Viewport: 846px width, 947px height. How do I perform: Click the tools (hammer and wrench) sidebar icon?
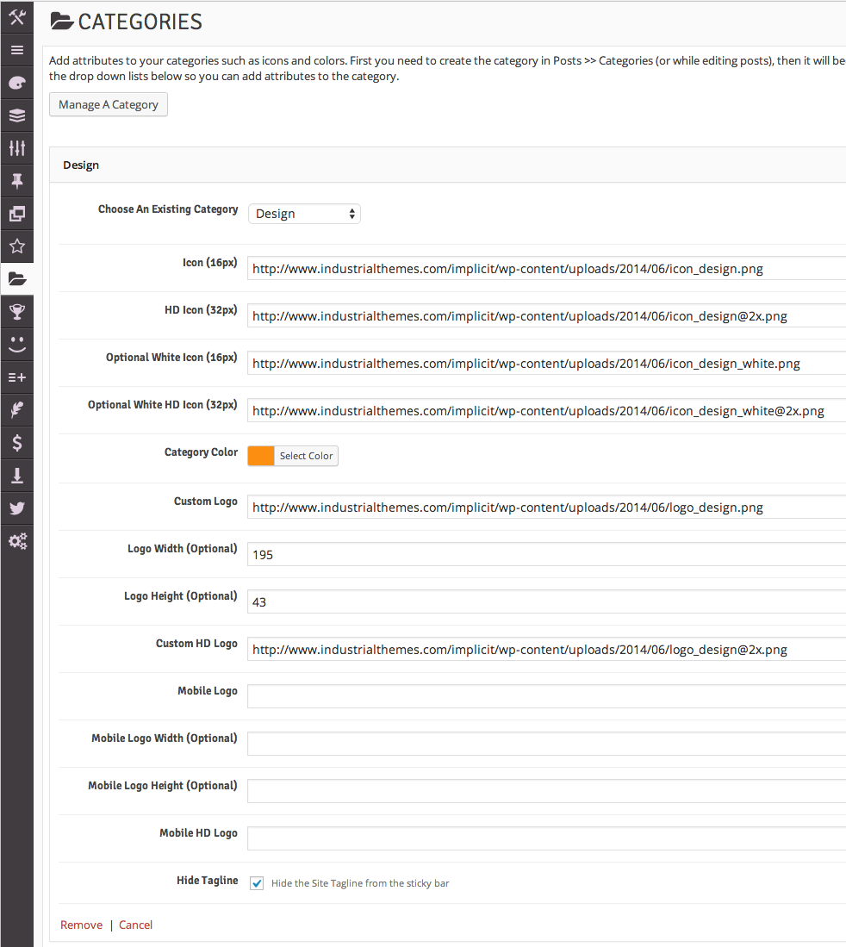point(16,16)
